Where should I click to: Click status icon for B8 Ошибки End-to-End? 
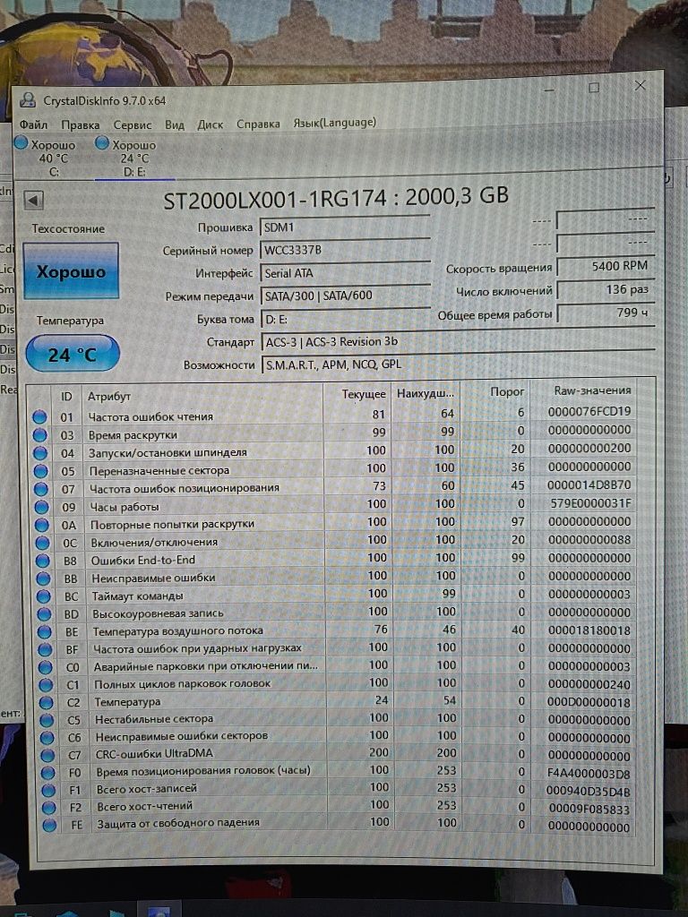tap(43, 561)
